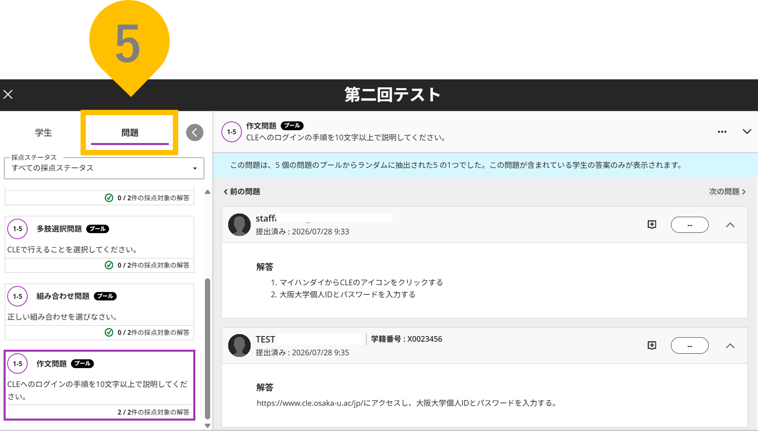Click the 1-5 badge of 組み合わせ問題

18,296
